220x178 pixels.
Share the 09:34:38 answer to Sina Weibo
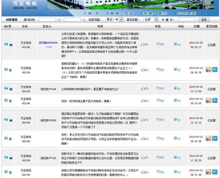point(209,69)
